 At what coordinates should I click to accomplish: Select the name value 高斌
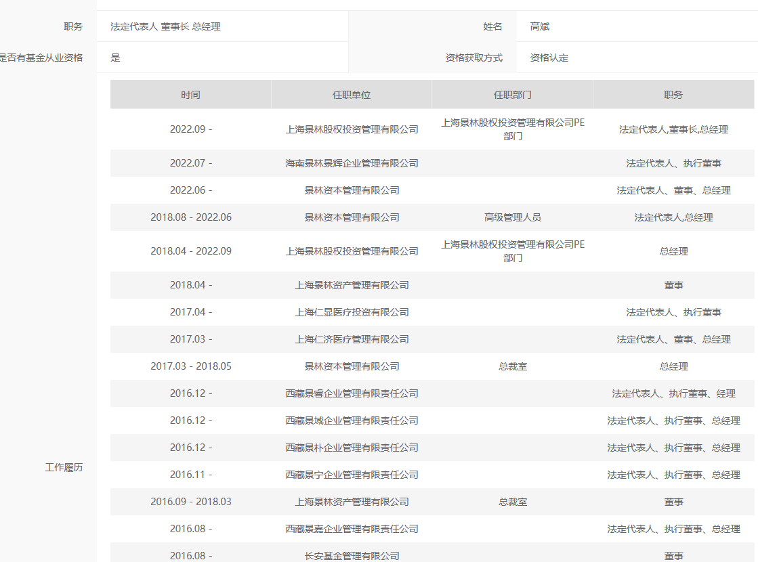point(540,26)
